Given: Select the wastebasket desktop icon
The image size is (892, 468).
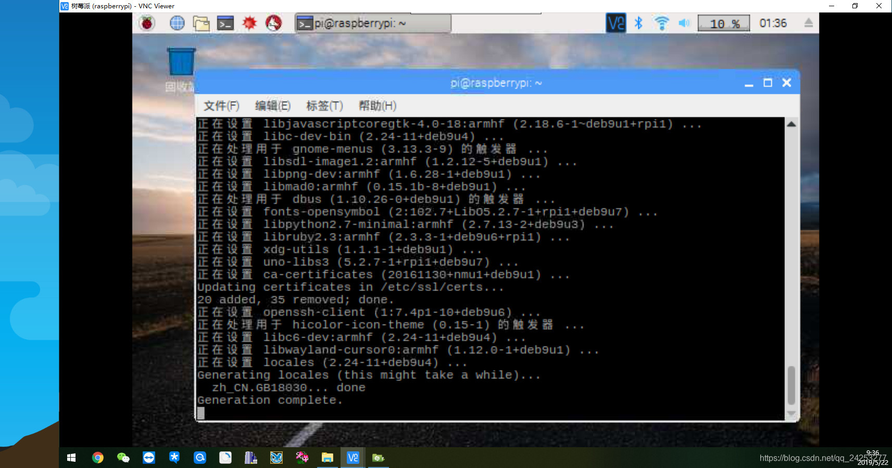Looking at the screenshot, I should [181, 62].
